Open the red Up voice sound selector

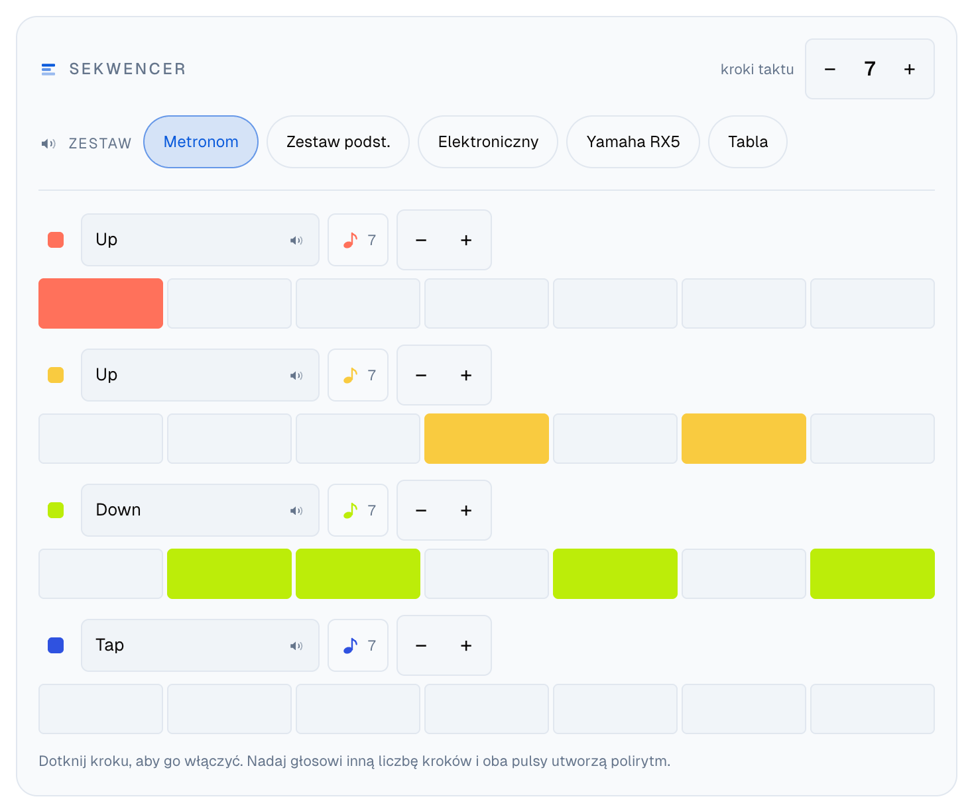click(200, 240)
